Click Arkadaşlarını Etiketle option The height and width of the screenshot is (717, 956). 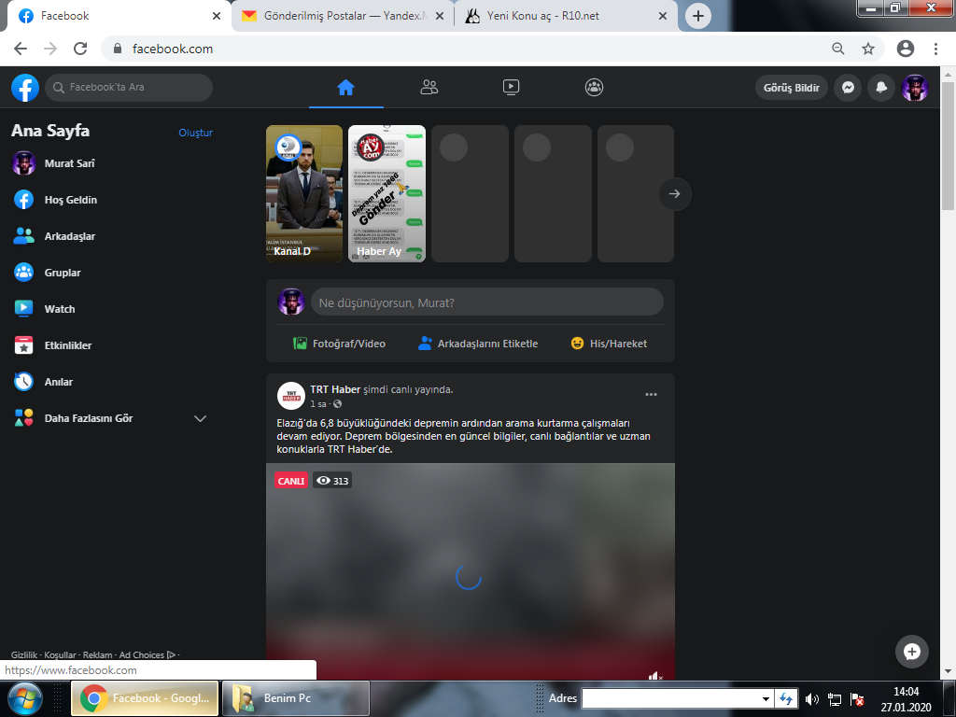coord(478,344)
